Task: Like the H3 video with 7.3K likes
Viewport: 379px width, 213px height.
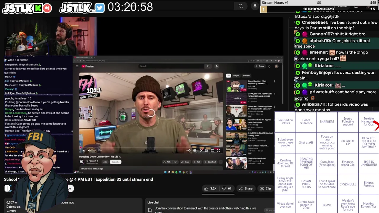Action: pos(167,162)
